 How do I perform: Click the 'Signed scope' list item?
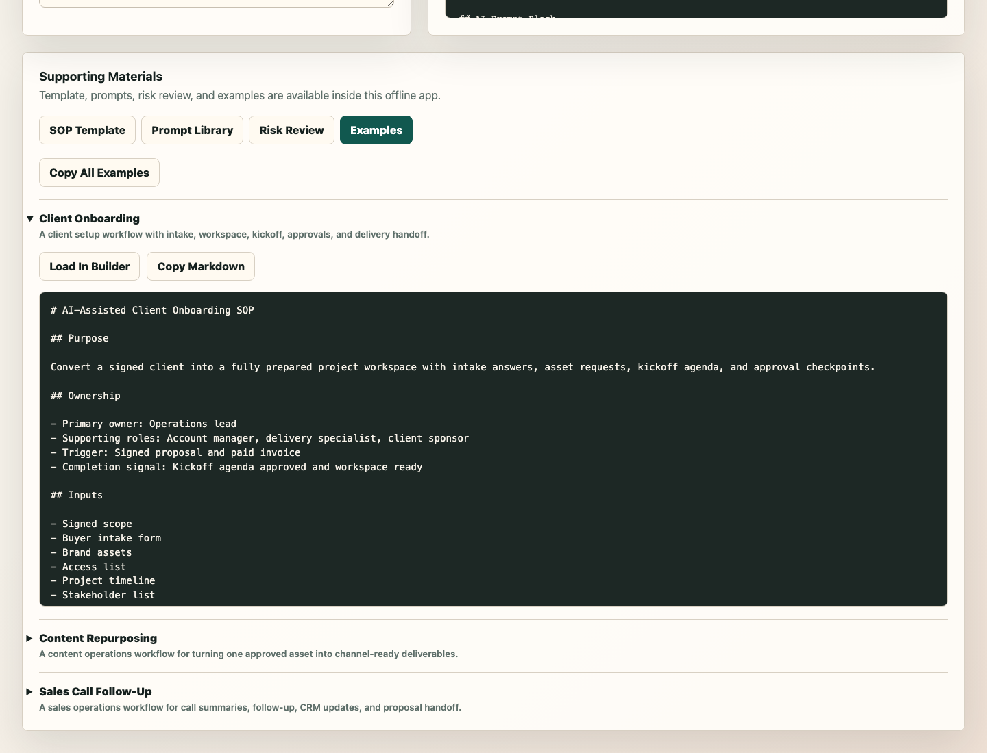pos(91,524)
